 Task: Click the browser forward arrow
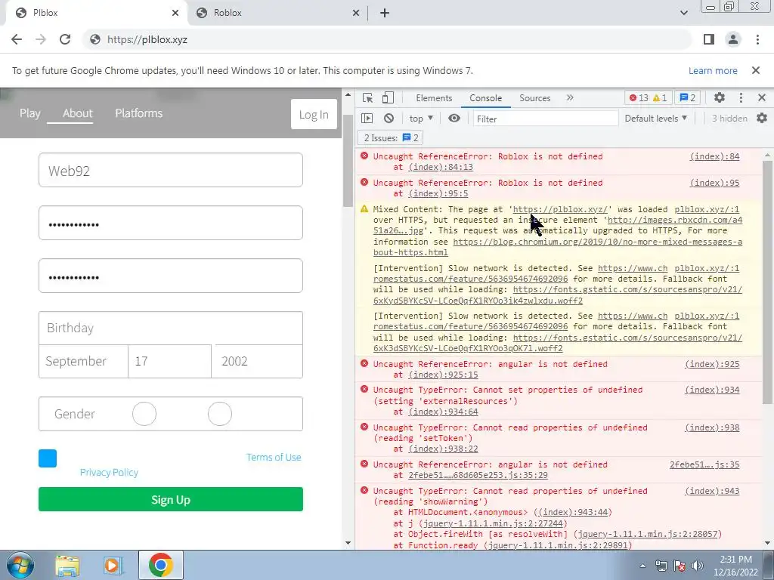pyautogui.click(x=41, y=39)
